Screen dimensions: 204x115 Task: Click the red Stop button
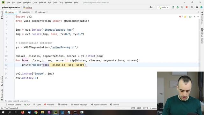pos(186,7)
